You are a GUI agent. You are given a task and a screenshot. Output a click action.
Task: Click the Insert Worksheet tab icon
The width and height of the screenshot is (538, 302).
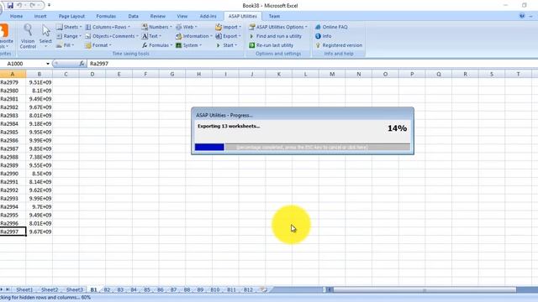coord(263,289)
